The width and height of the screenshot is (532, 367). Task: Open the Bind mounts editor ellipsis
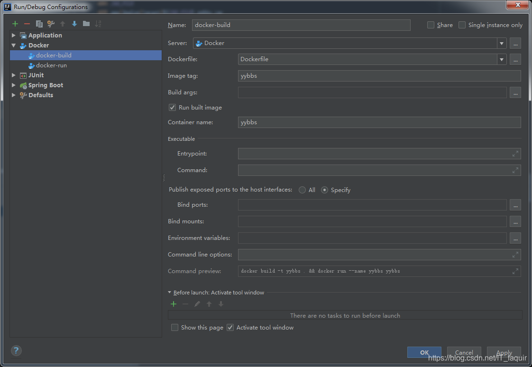(x=515, y=221)
